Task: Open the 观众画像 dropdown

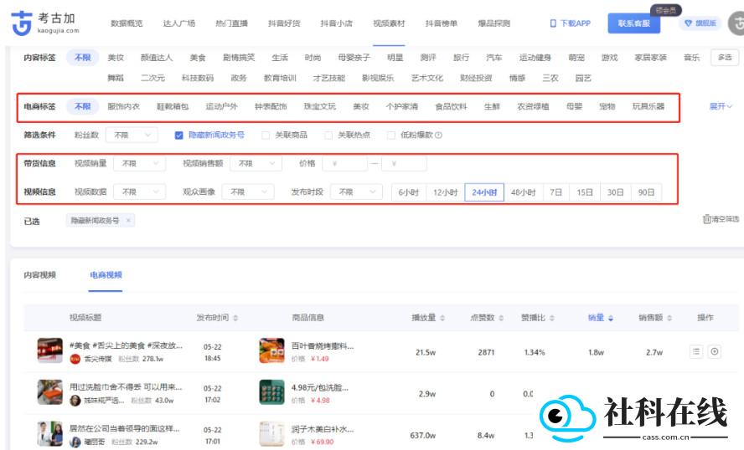Action: pyautogui.click(x=248, y=192)
